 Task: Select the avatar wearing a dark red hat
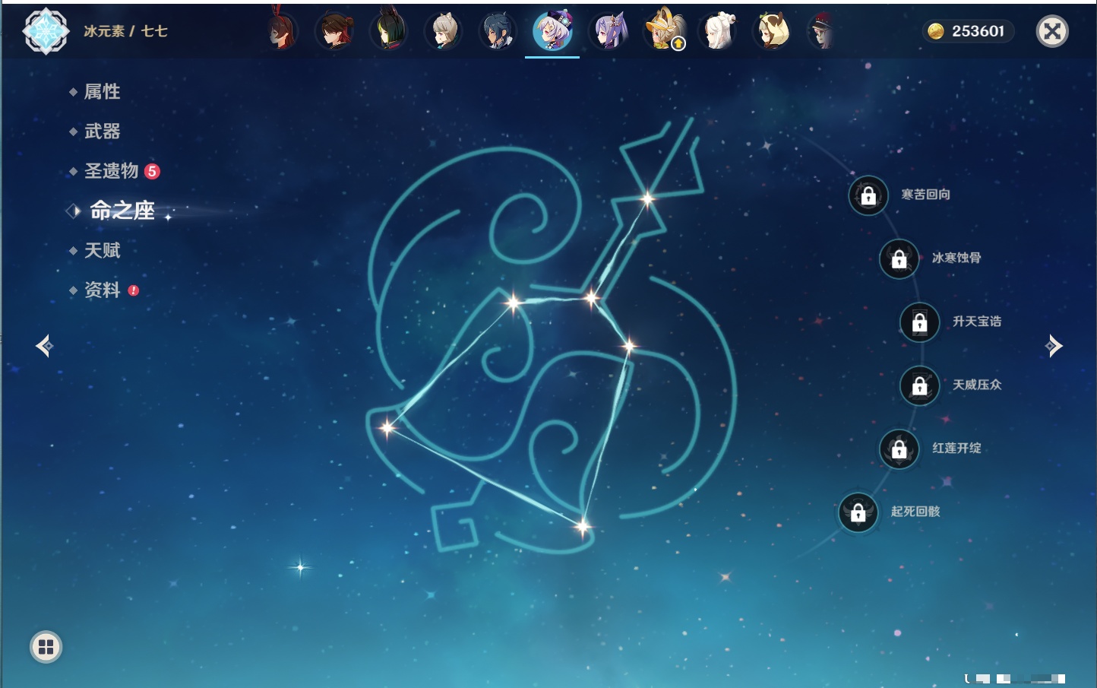point(823,31)
